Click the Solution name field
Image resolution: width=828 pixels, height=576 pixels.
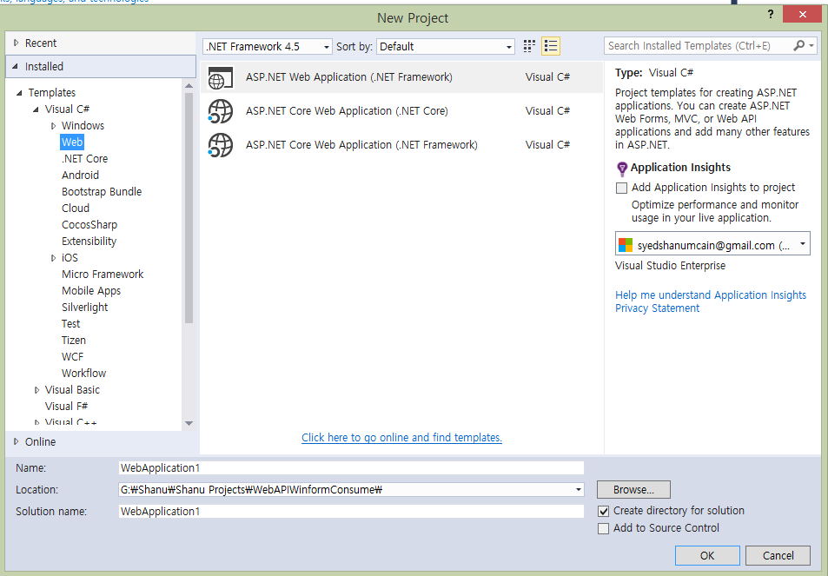point(351,512)
